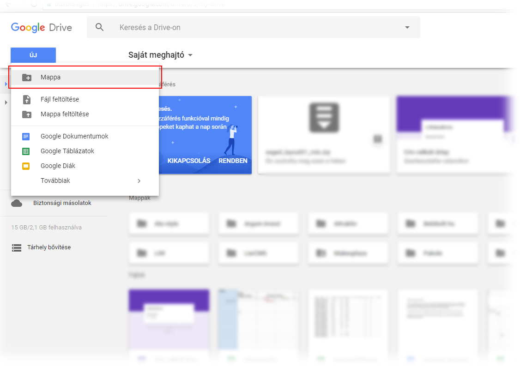Click the green Google Sheets icon

pyautogui.click(x=26, y=151)
